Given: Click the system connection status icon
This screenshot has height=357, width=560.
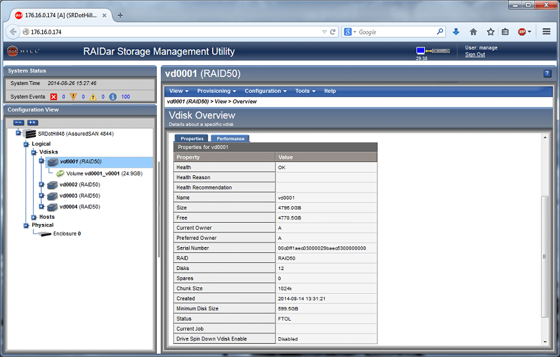Looking at the screenshot, I should [433, 51].
